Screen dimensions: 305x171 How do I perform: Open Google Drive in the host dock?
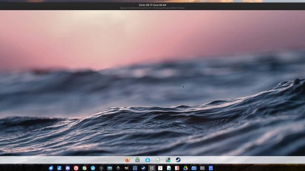(x=185, y=168)
